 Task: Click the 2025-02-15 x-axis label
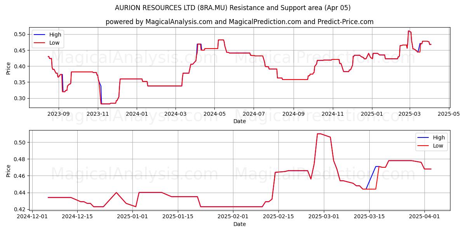[x=278, y=217]
